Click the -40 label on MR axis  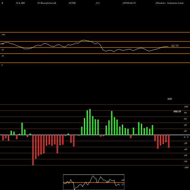pos(185,149)
